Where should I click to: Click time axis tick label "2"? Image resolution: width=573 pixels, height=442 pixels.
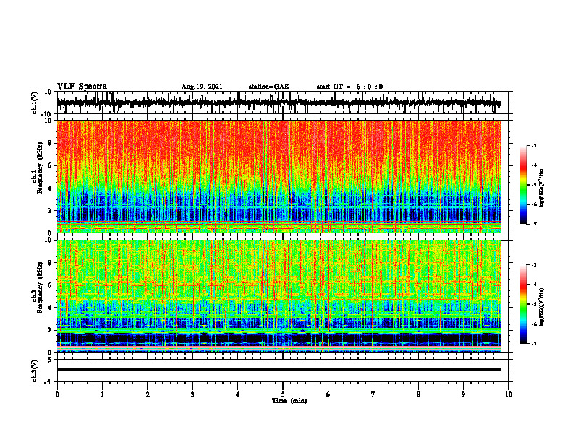(148, 394)
